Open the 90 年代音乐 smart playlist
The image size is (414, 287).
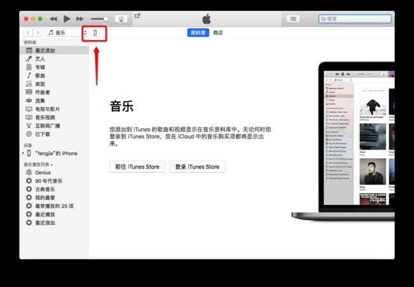click(x=54, y=181)
